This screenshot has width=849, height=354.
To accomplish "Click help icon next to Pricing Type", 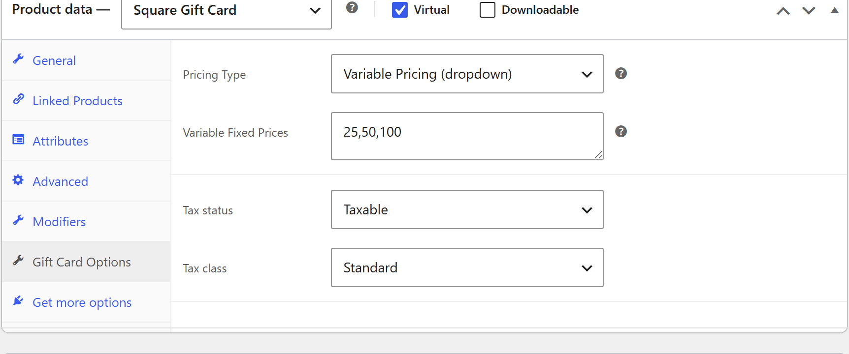I will click(621, 73).
